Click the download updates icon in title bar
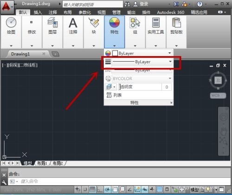Viewport: 232px width, 195px height. [185, 4]
